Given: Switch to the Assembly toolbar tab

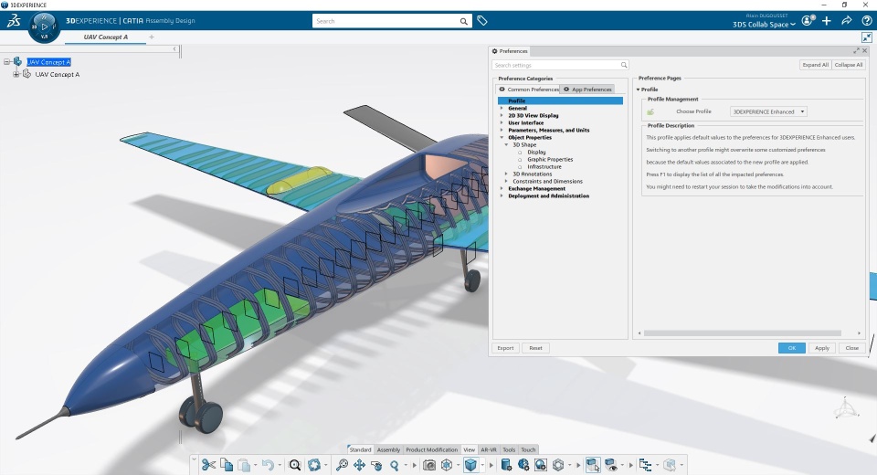Looking at the screenshot, I should pyautogui.click(x=388, y=449).
